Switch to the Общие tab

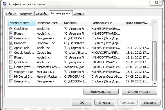click(11, 14)
